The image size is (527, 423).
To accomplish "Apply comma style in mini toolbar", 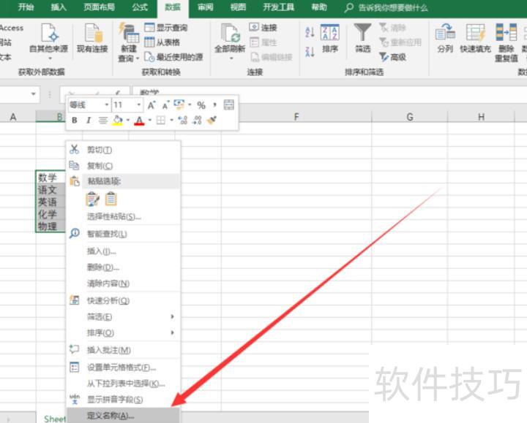I will [214, 105].
